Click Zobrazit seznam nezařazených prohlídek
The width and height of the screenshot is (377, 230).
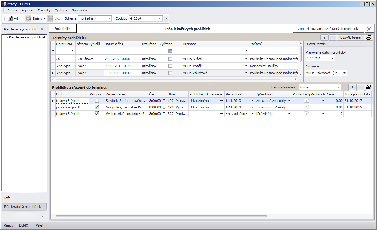tap(328, 29)
